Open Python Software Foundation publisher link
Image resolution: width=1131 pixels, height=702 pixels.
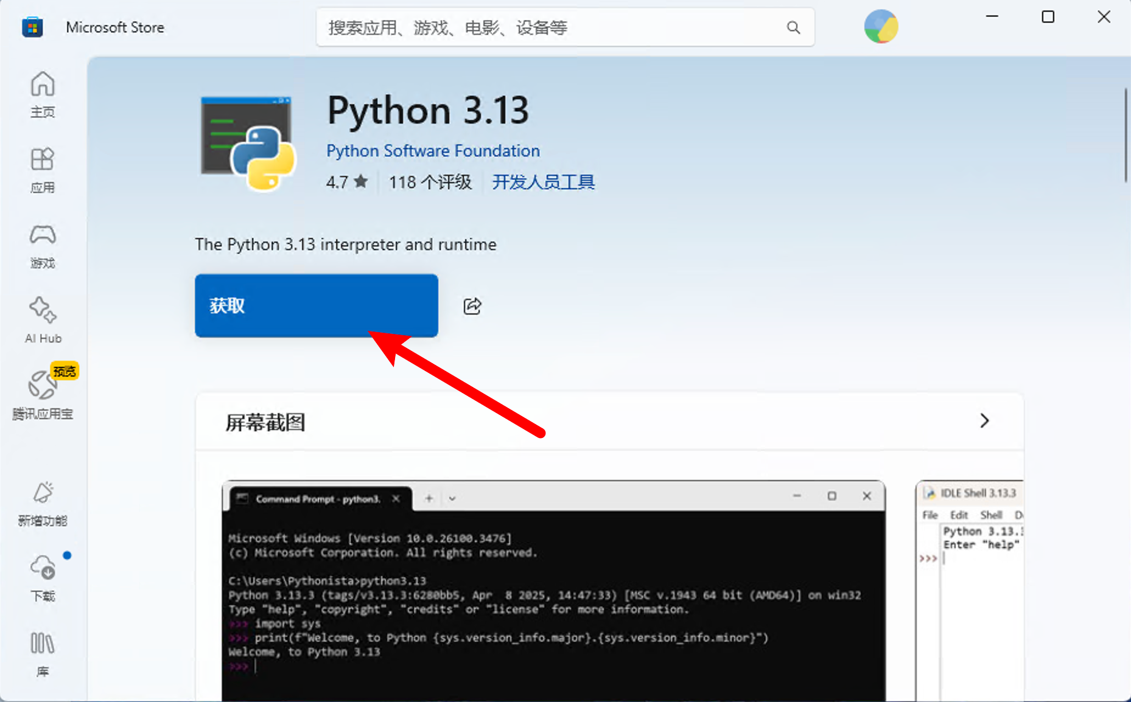pos(433,151)
